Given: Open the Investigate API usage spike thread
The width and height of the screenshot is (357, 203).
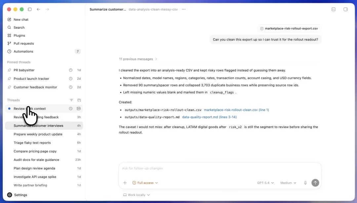Looking at the screenshot, I should pos(44,177).
